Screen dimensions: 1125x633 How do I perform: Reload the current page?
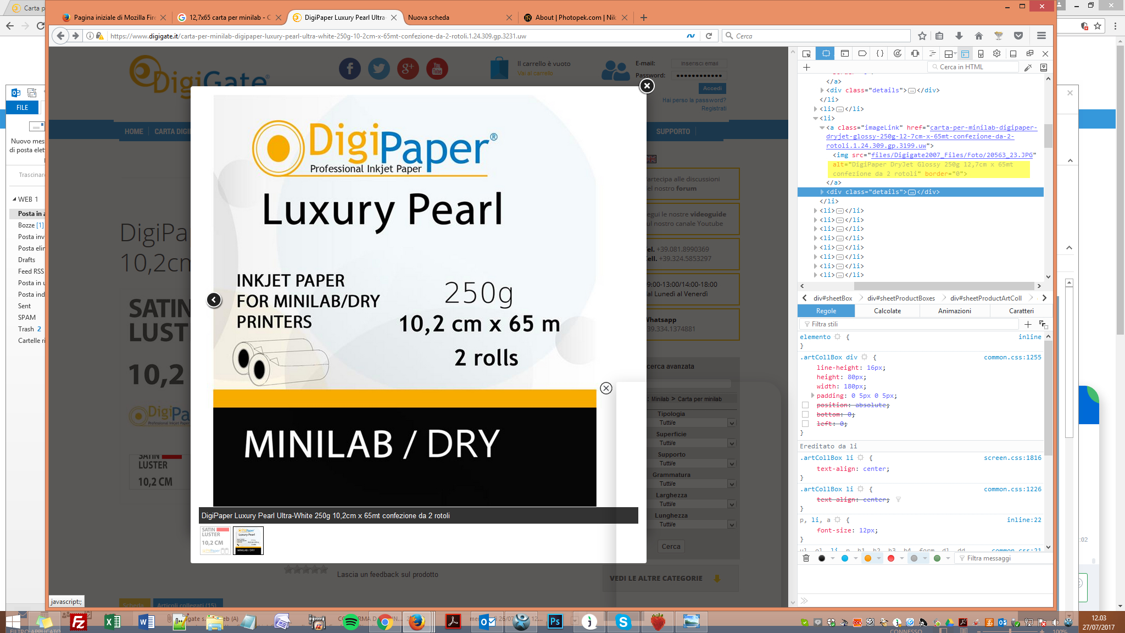(x=709, y=36)
